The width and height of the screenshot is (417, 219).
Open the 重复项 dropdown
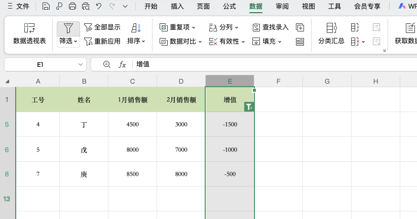(177, 27)
